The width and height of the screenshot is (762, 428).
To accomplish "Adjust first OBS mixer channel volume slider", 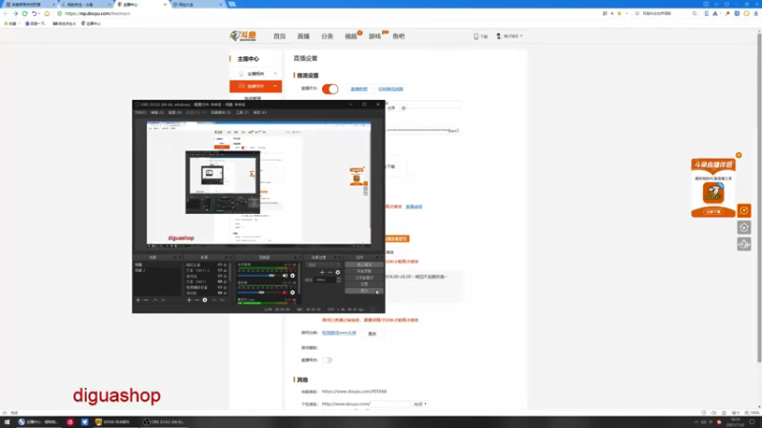I will (x=259, y=276).
